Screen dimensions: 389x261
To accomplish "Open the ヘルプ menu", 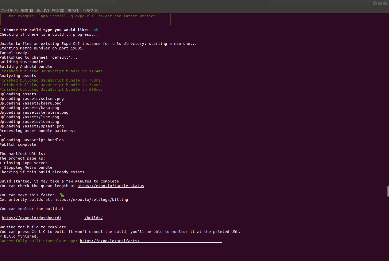I will [x=90, y=10].
